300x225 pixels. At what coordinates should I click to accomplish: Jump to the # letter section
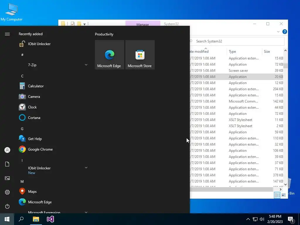(22, 55)
